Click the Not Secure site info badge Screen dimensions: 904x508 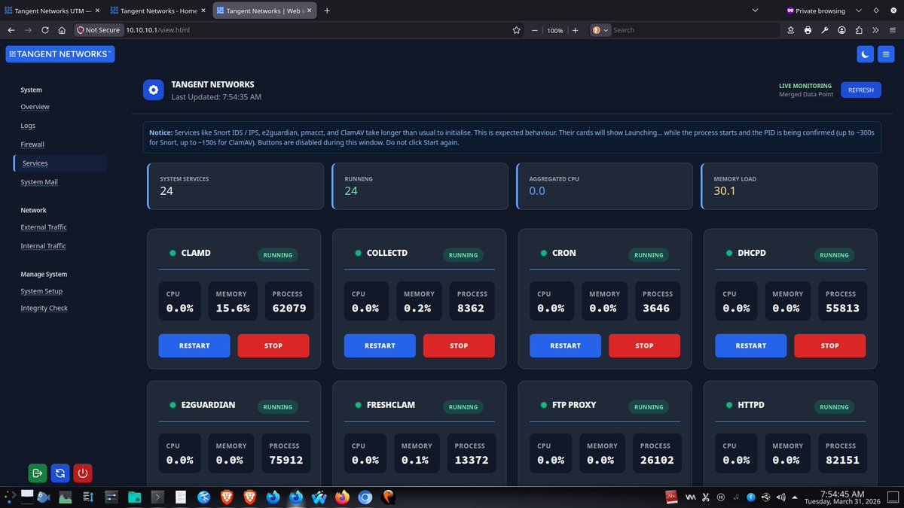coord(99,30)
